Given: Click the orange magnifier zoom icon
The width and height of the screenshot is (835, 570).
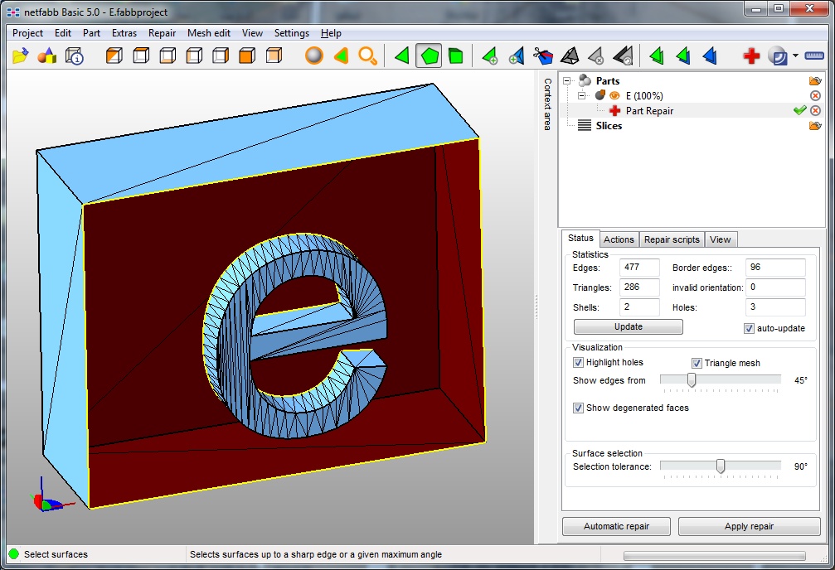Looking at the screenshot, I should [x=367, y=56].
